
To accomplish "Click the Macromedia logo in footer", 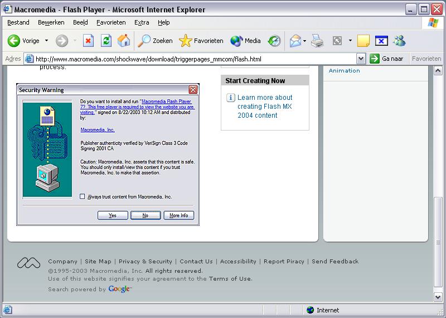I will (29, 263).
